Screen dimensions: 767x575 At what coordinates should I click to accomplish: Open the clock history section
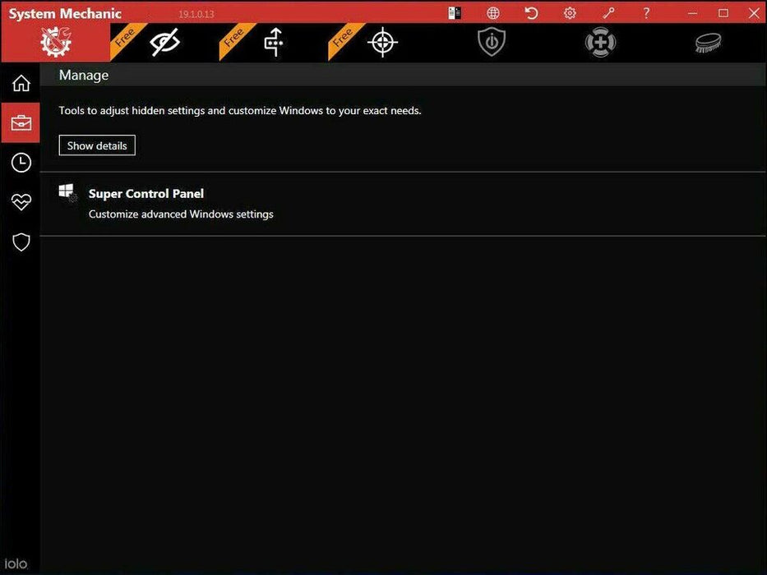click(x=21, y=162)
